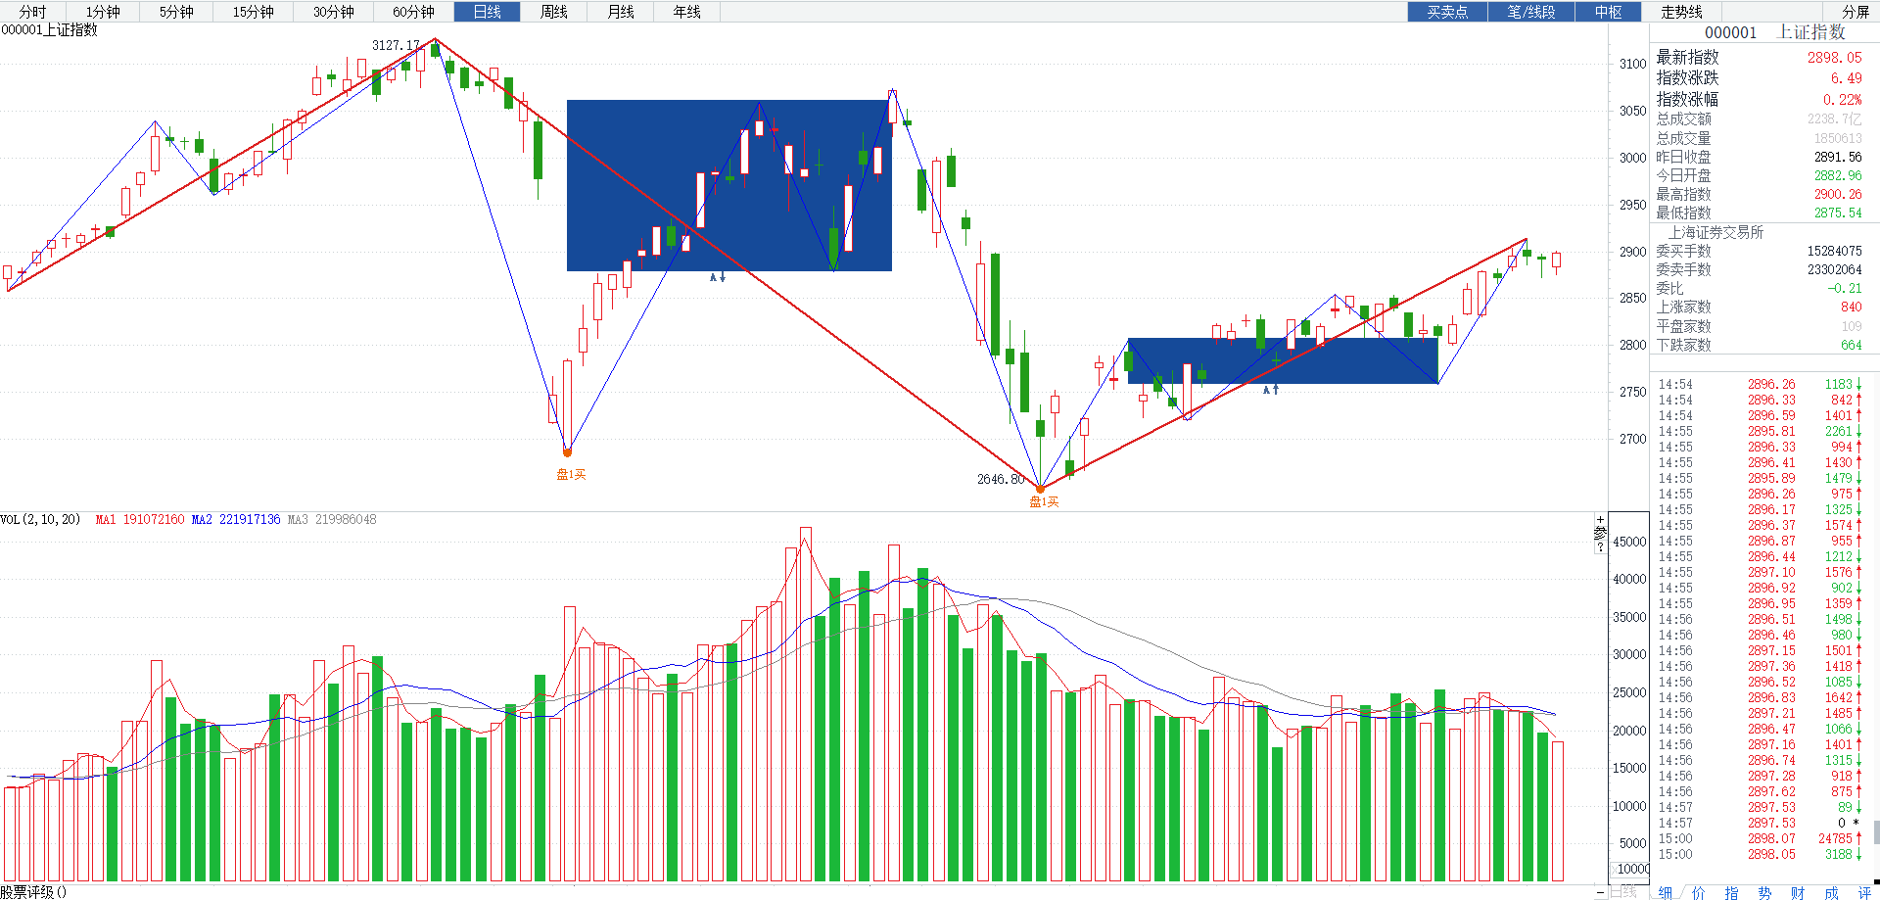Image resolution: width=1880 pixels, height=900 pixels.
Task: Switch to 周线 weekly chart tab
Action: click(553, 12)
